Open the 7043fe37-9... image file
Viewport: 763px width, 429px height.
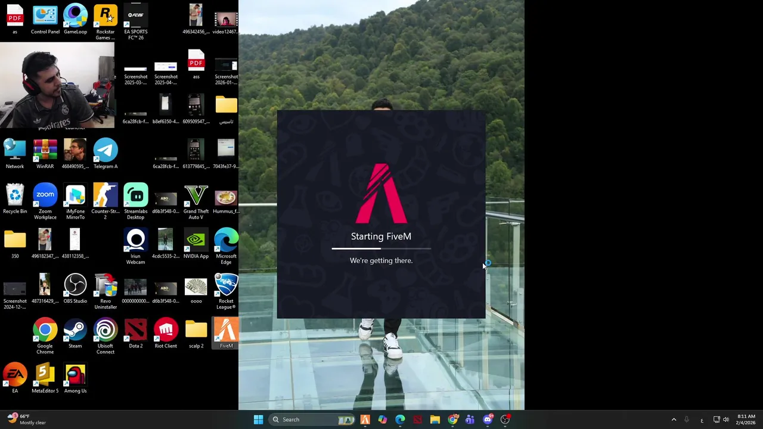pos(227,154)
